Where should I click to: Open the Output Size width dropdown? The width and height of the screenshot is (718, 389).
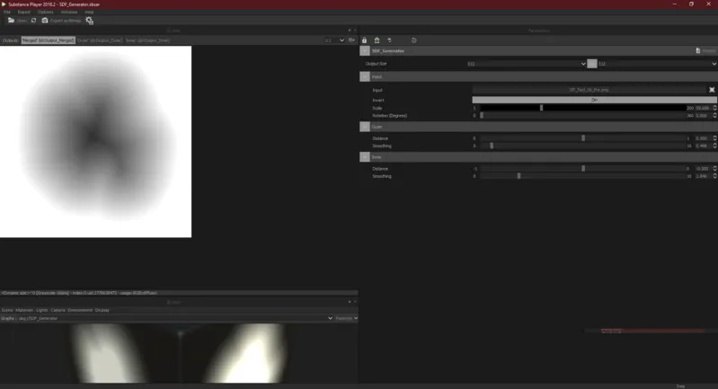(x=526, y=64)
